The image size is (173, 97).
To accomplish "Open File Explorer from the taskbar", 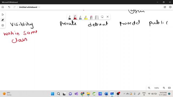I will (x=88, y=94).
